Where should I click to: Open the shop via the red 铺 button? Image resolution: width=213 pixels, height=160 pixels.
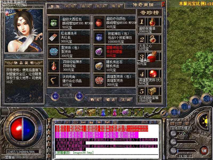[x=204, y=151]
